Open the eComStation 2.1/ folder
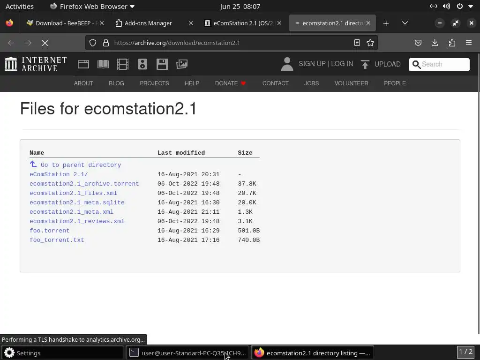Screen dimensions: 480x360 59,174
